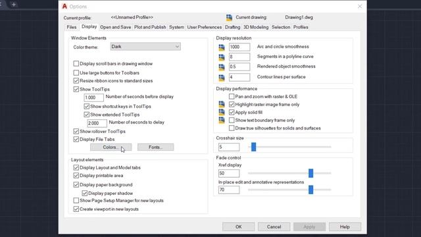Image resolution: width=421 pixels, height=237 pixels.
Task: Click drawing icon beside Arc and circle smoothness
Action: [222, 47]
